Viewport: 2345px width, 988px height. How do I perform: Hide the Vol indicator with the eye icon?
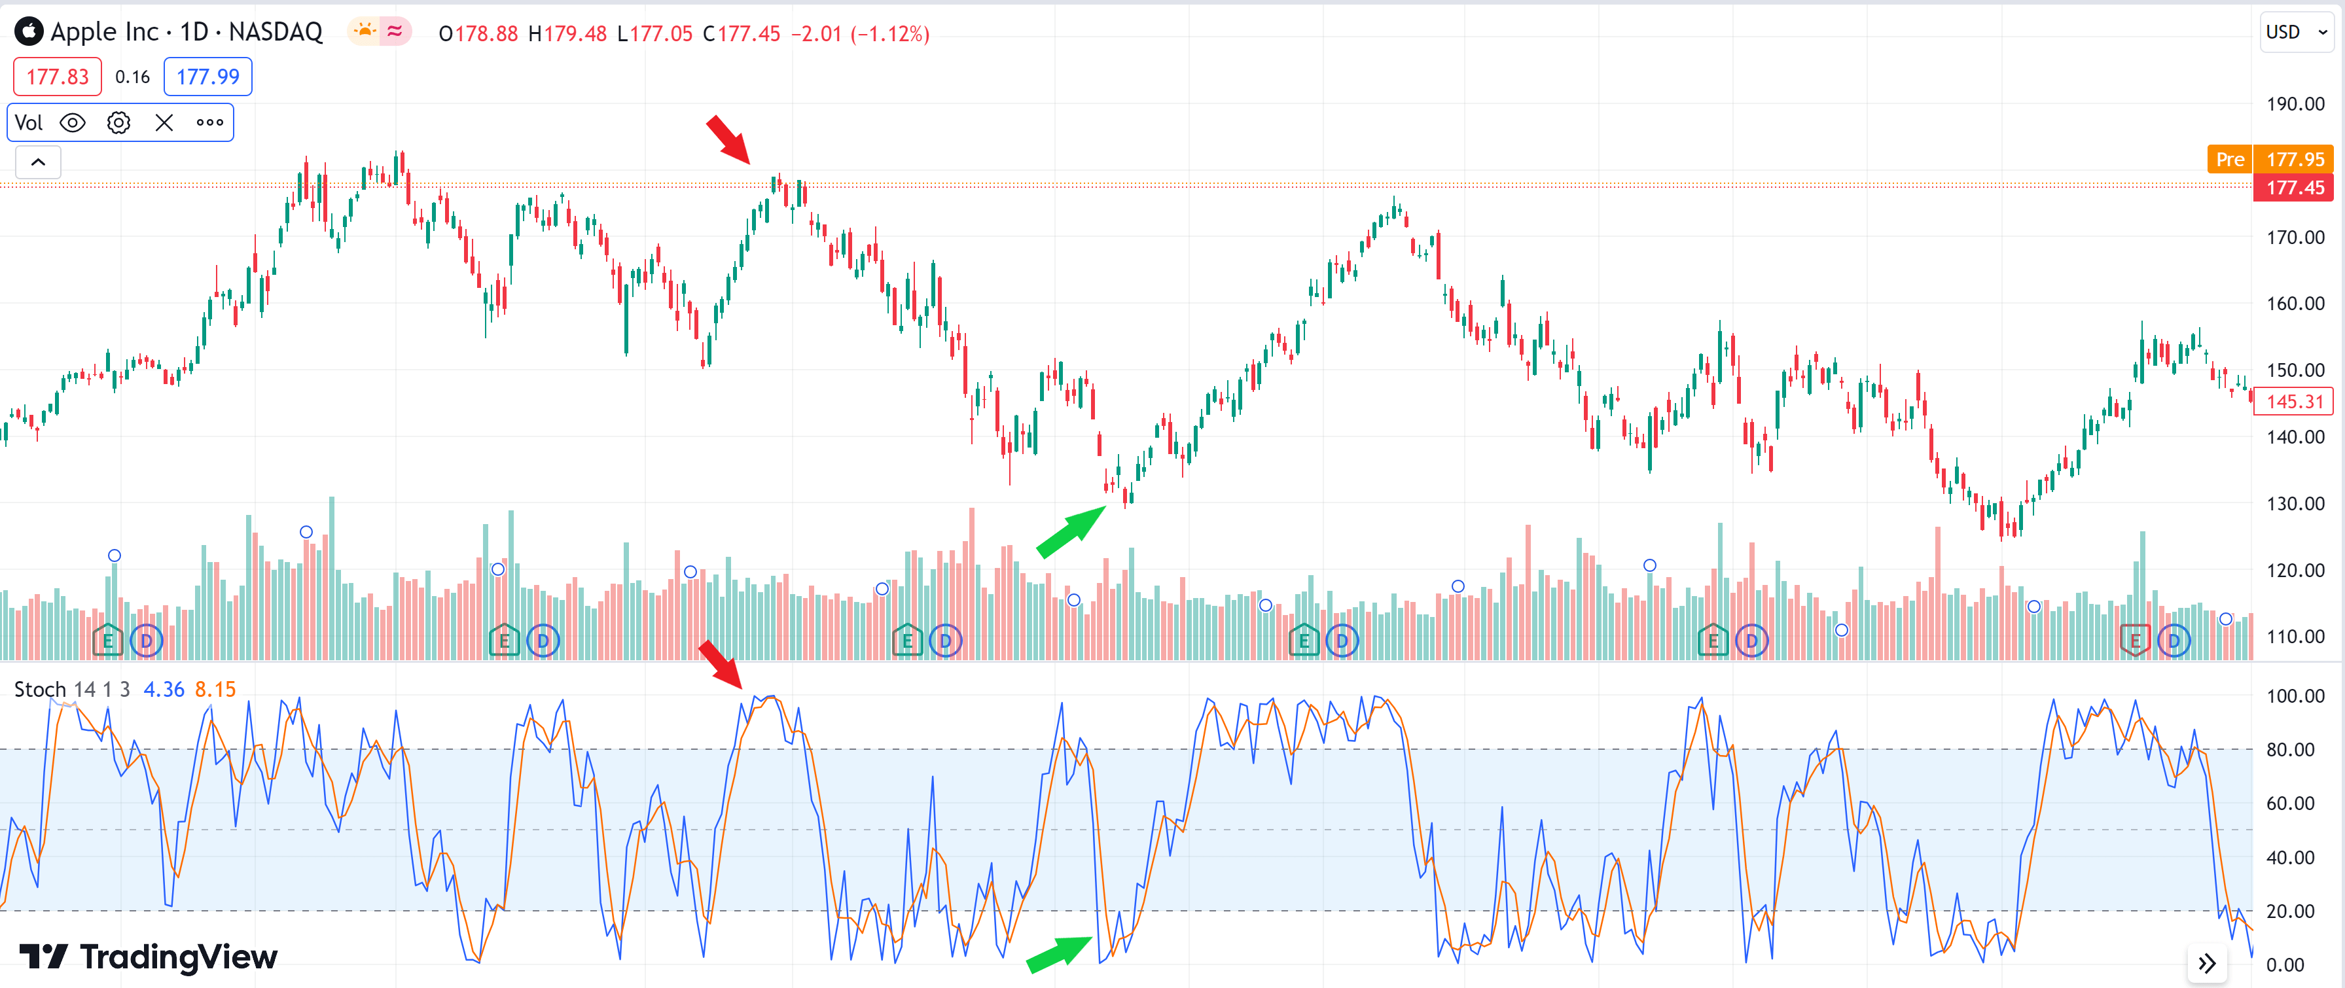click(x=73, y=123)
